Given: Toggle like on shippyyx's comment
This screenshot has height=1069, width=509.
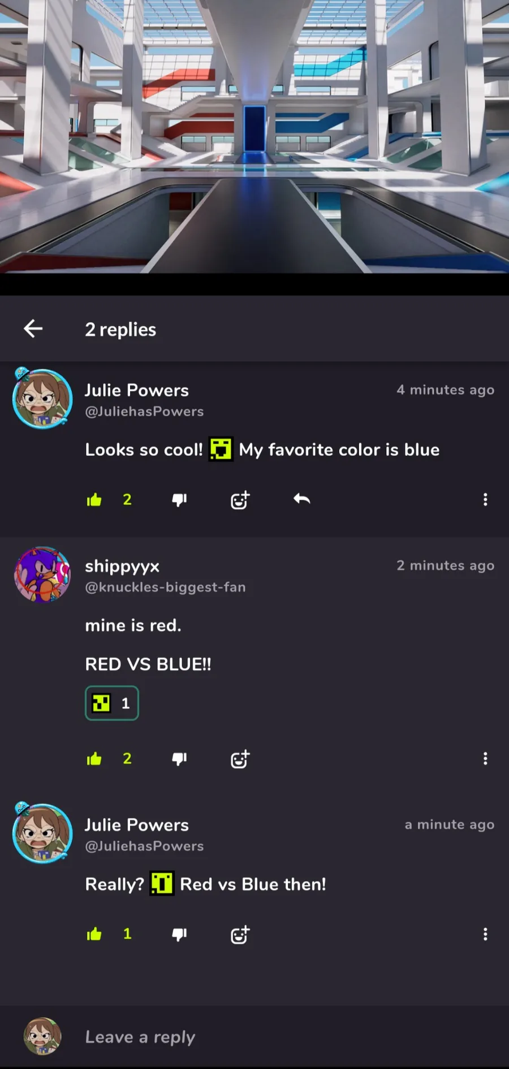Looking at the screenshot, I should pyautogui.click(x=94, y=759).
